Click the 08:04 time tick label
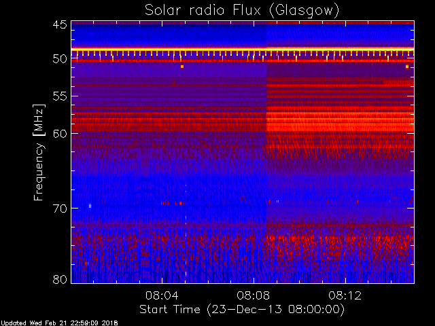 (162, 295)
